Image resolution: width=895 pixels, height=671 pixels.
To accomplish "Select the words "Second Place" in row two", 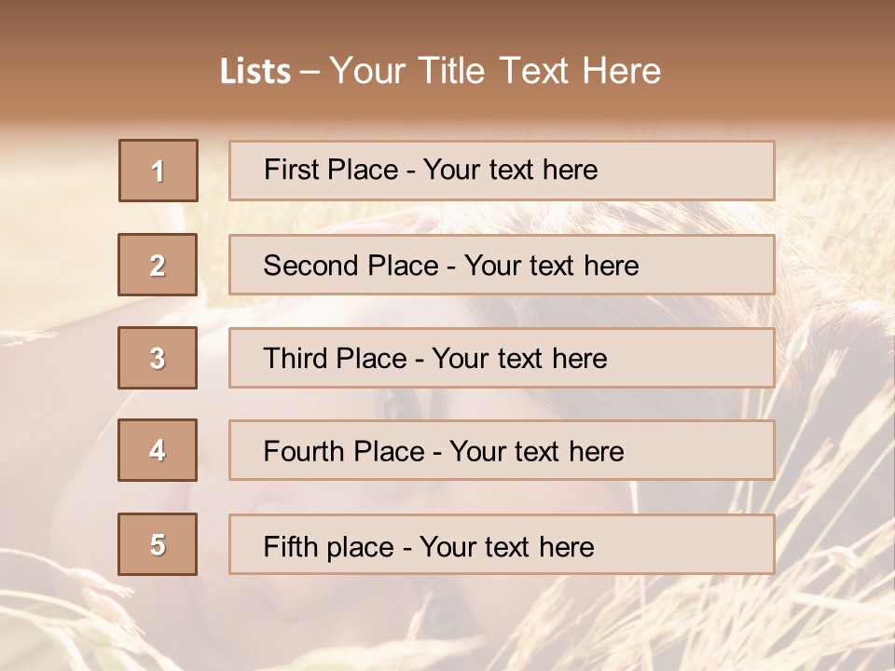I will click(351, 266).
